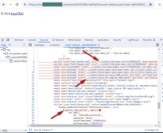The height and width of the screenshot is (133, 163).
Task: Activate the inspect element picker icon
Action: click(3, 40)
